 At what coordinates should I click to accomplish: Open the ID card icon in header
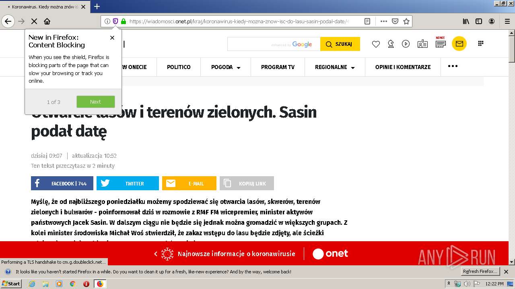(x=422, y=44)
